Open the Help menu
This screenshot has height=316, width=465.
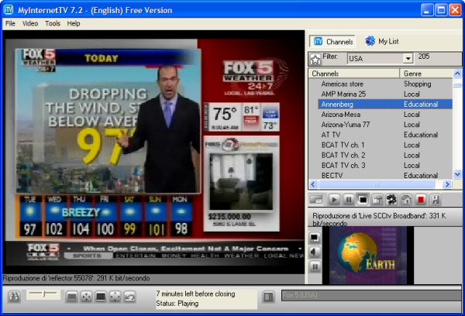[x=74, y=23]
